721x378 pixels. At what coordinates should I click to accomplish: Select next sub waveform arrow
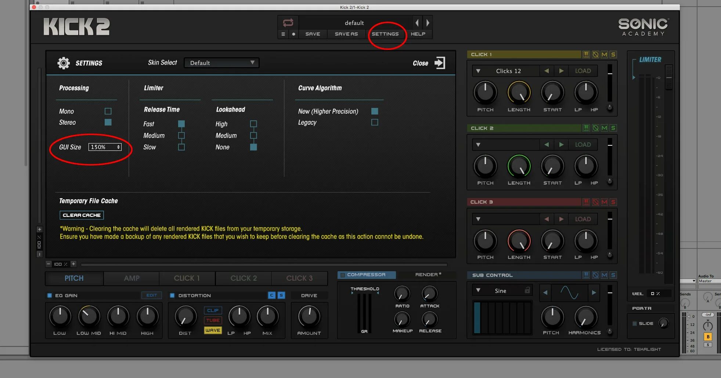pos(594,292)
